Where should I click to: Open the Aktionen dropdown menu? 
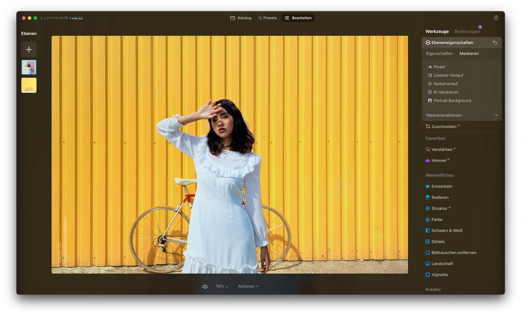248,286
